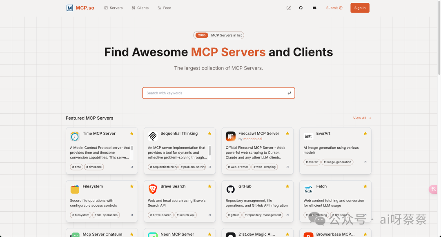Click the Sign In button
This screenshot has height=237, width=441.
click(x=360, y=8)
